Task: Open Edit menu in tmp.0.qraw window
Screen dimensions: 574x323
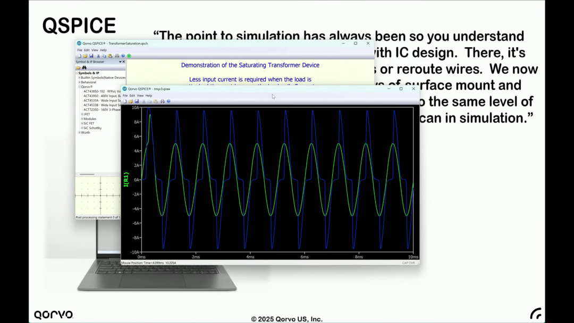Action: click(x=132, y=96)
